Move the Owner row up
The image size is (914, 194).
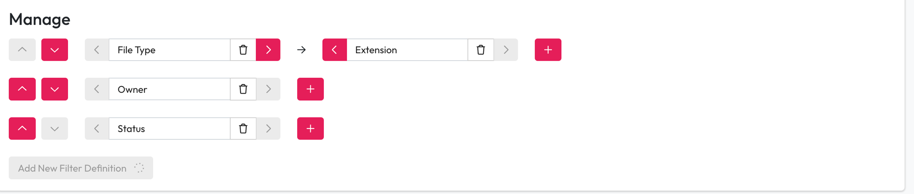click(x=22, y=89)
